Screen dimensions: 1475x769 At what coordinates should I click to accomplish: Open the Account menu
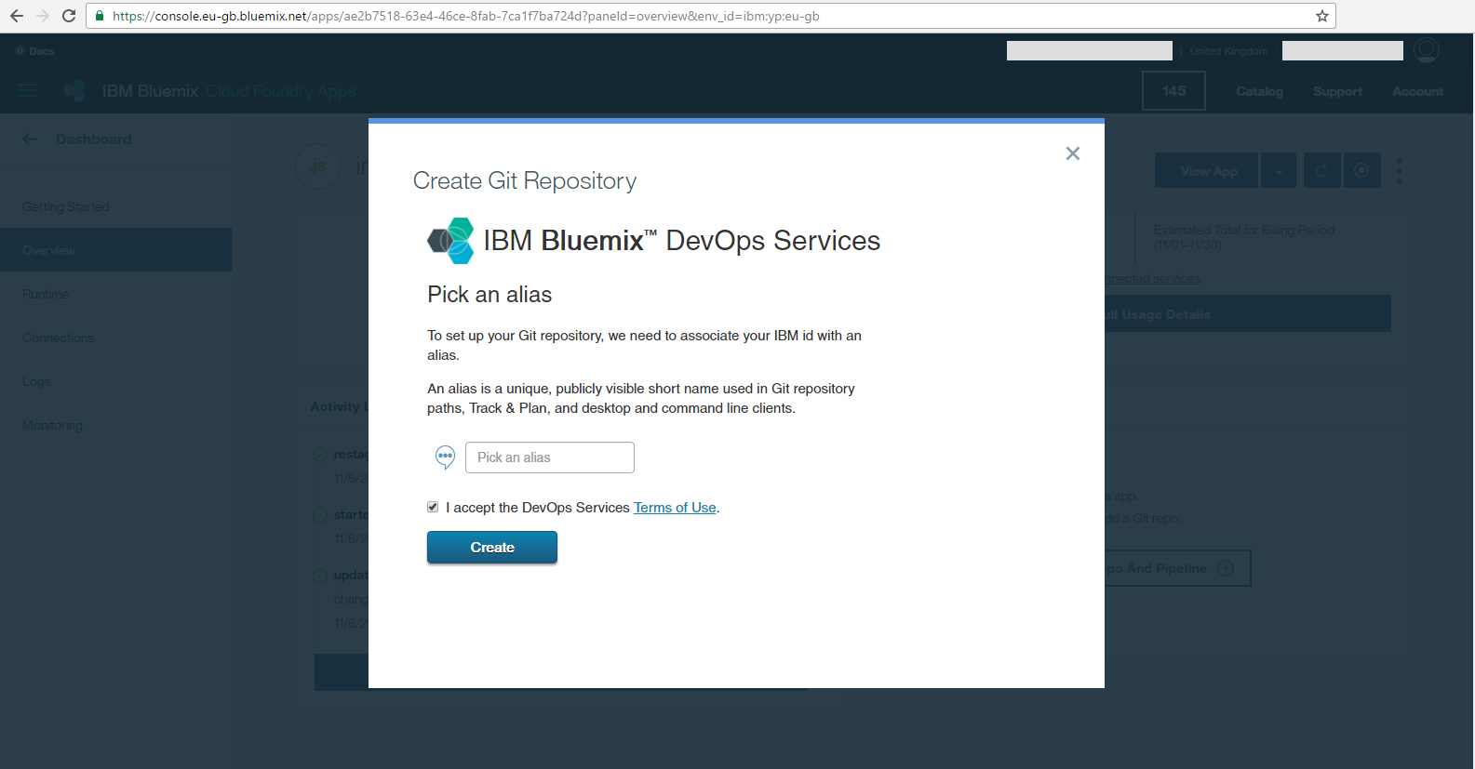pyautogui.click(x=1417, y=91)
